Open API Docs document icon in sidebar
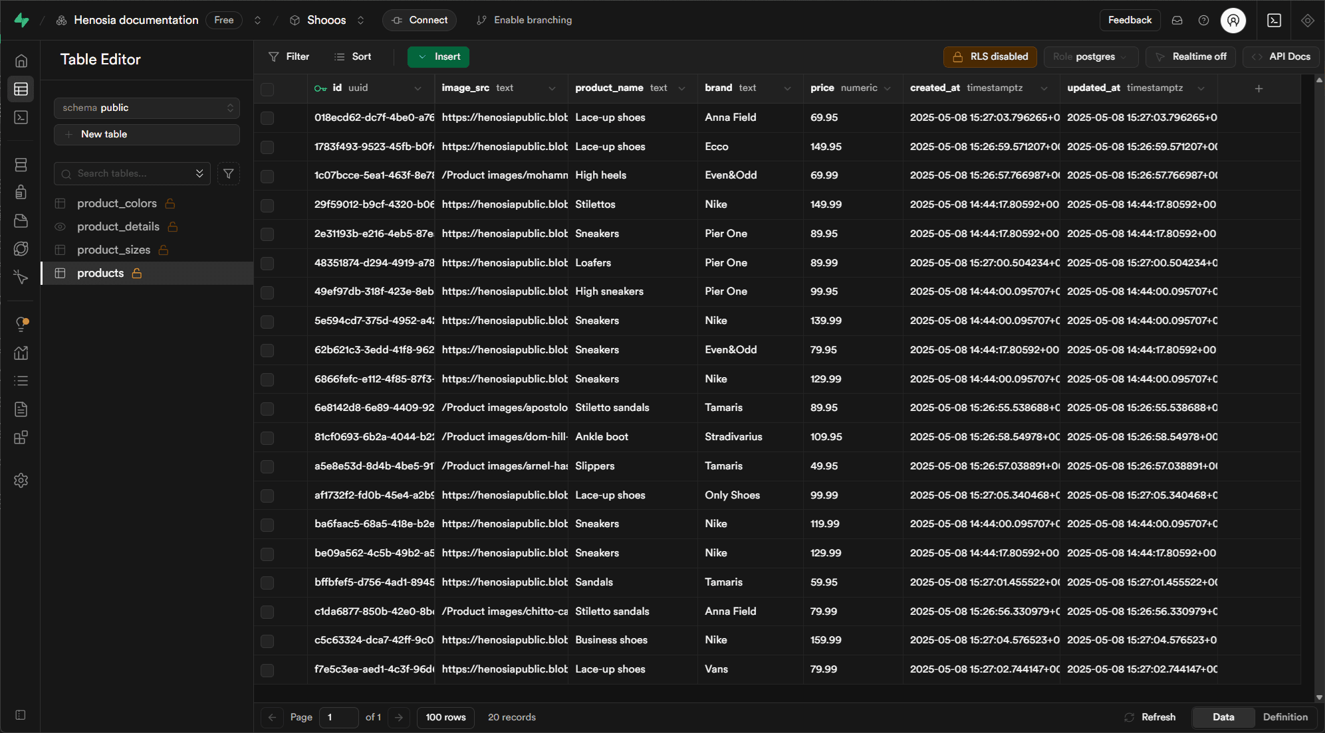Image resolution: width=1325 pixels, height=733 pixels. click(x=21, y=409)
